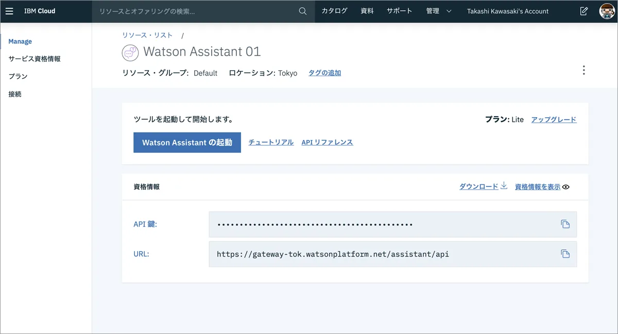Open the edit notes pencil icon

(x=584, y=11)
